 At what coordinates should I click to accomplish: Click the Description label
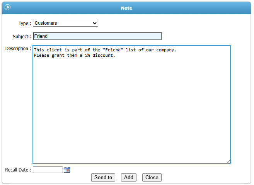(x=18, y=49)
